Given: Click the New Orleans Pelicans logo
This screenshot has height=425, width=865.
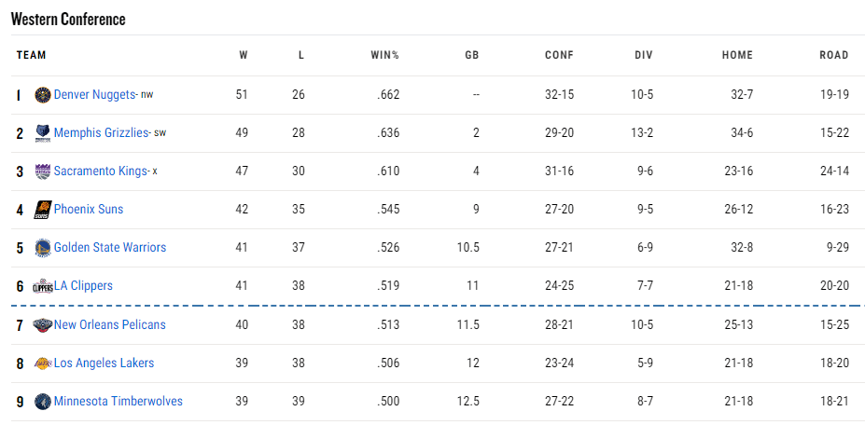Looking at the screenshot, I should (x=43, y=324).
